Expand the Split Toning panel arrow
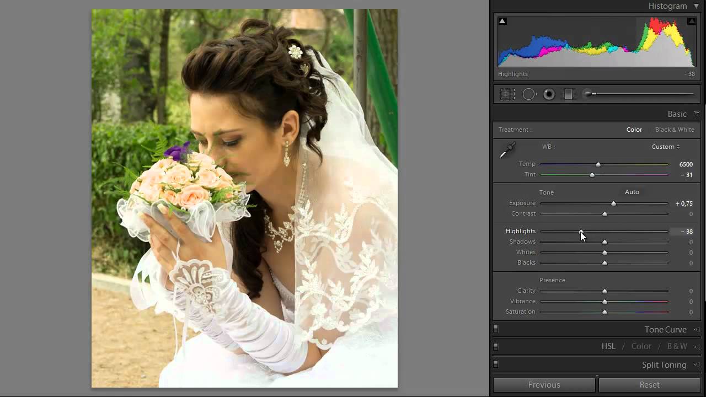 697,365
